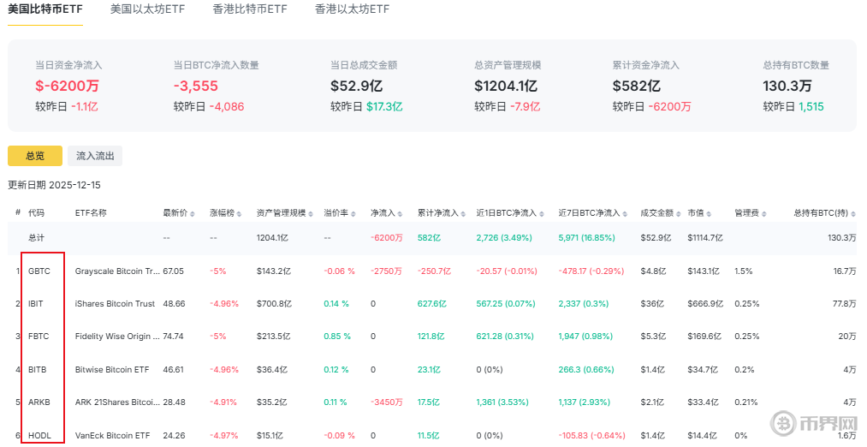Screen dimensions: 867x447
Task: Open the GBTC ticker row
Action: click(39, 271)
